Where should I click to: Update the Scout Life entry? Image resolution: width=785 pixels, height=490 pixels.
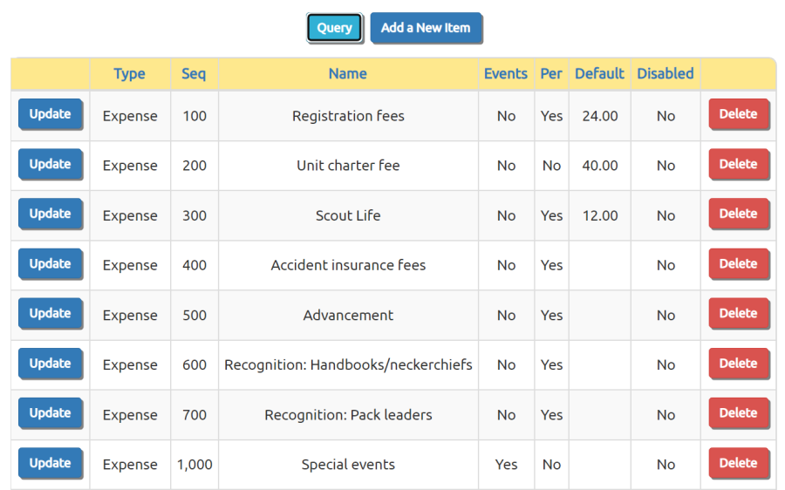point(50,214)
